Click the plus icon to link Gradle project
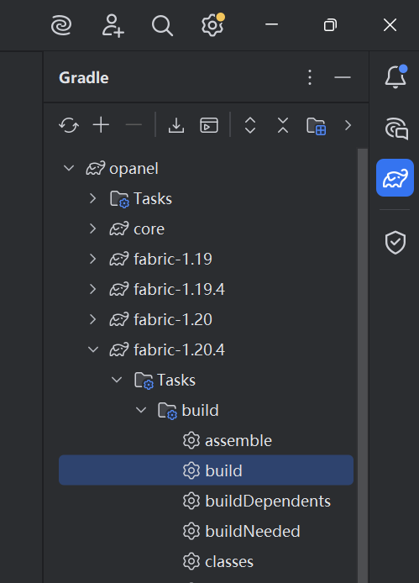The height and width of the screenshot is (583, 419). [101, 125]
